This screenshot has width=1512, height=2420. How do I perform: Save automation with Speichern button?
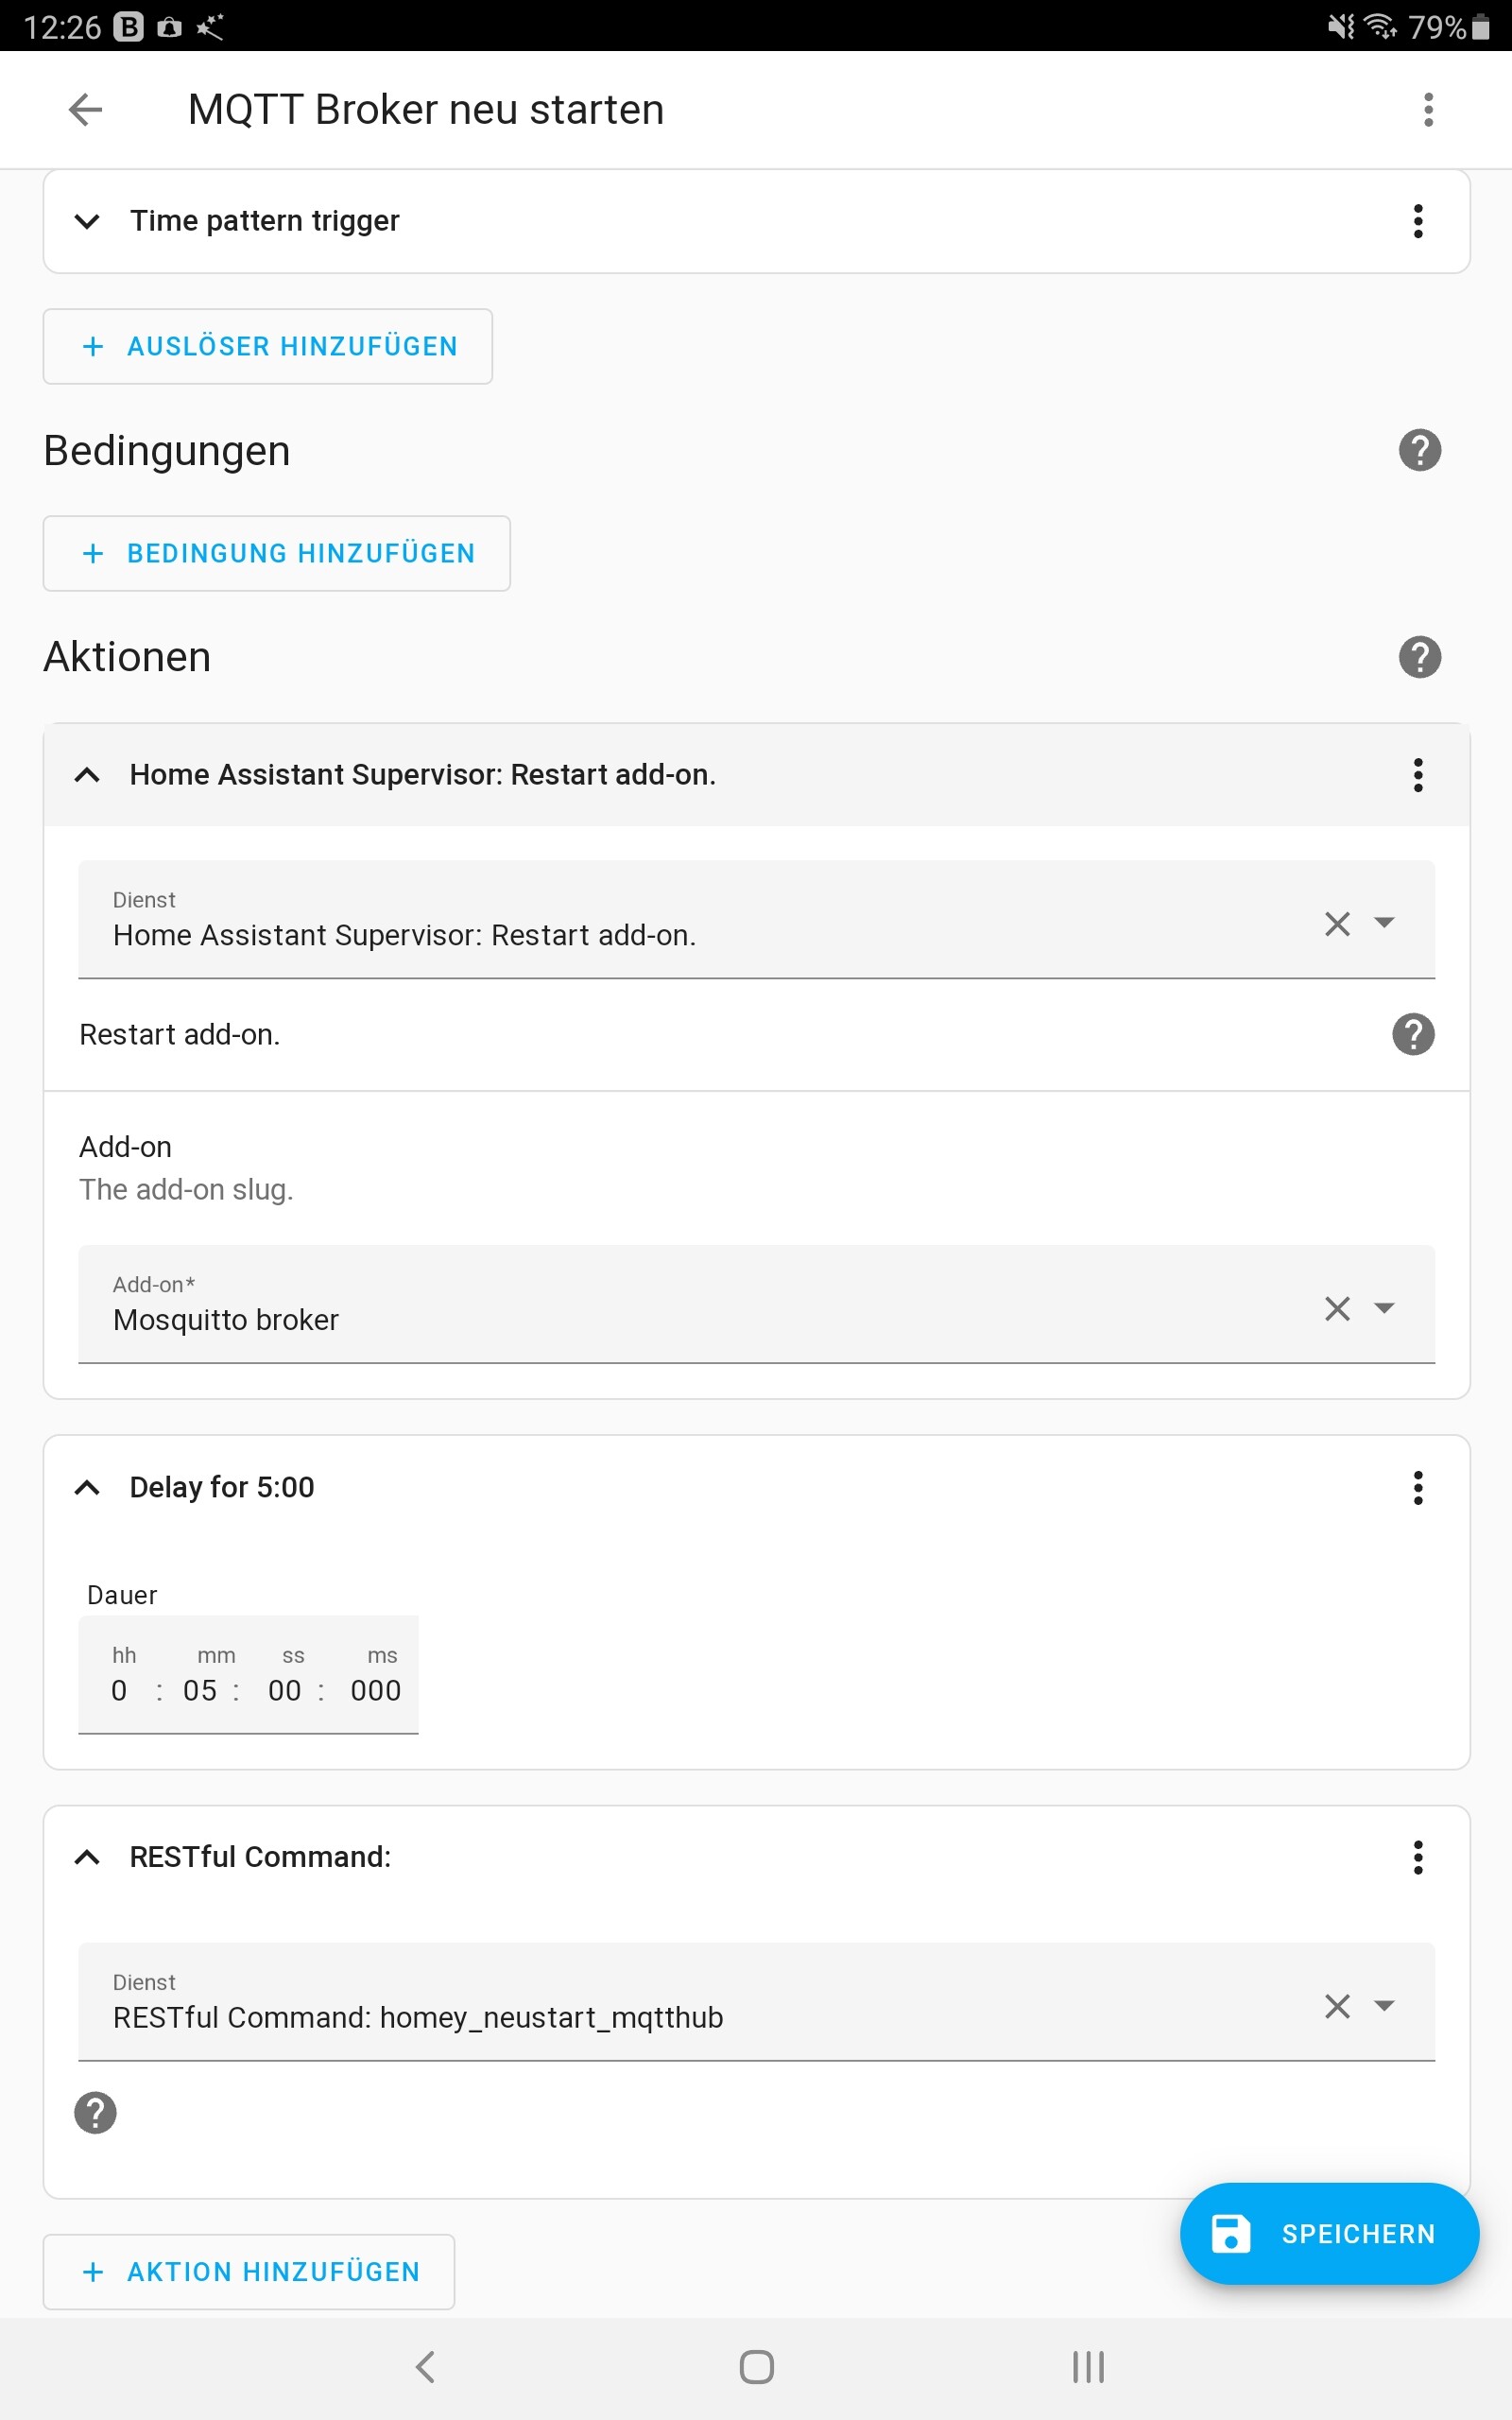click(1329, 2233)
